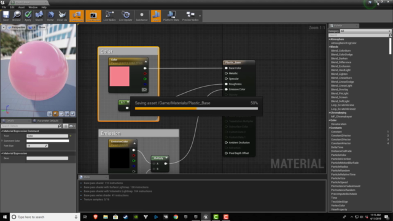Click the Perspective viewport mode button
The image size is (393, 221).
click(17, 27)
